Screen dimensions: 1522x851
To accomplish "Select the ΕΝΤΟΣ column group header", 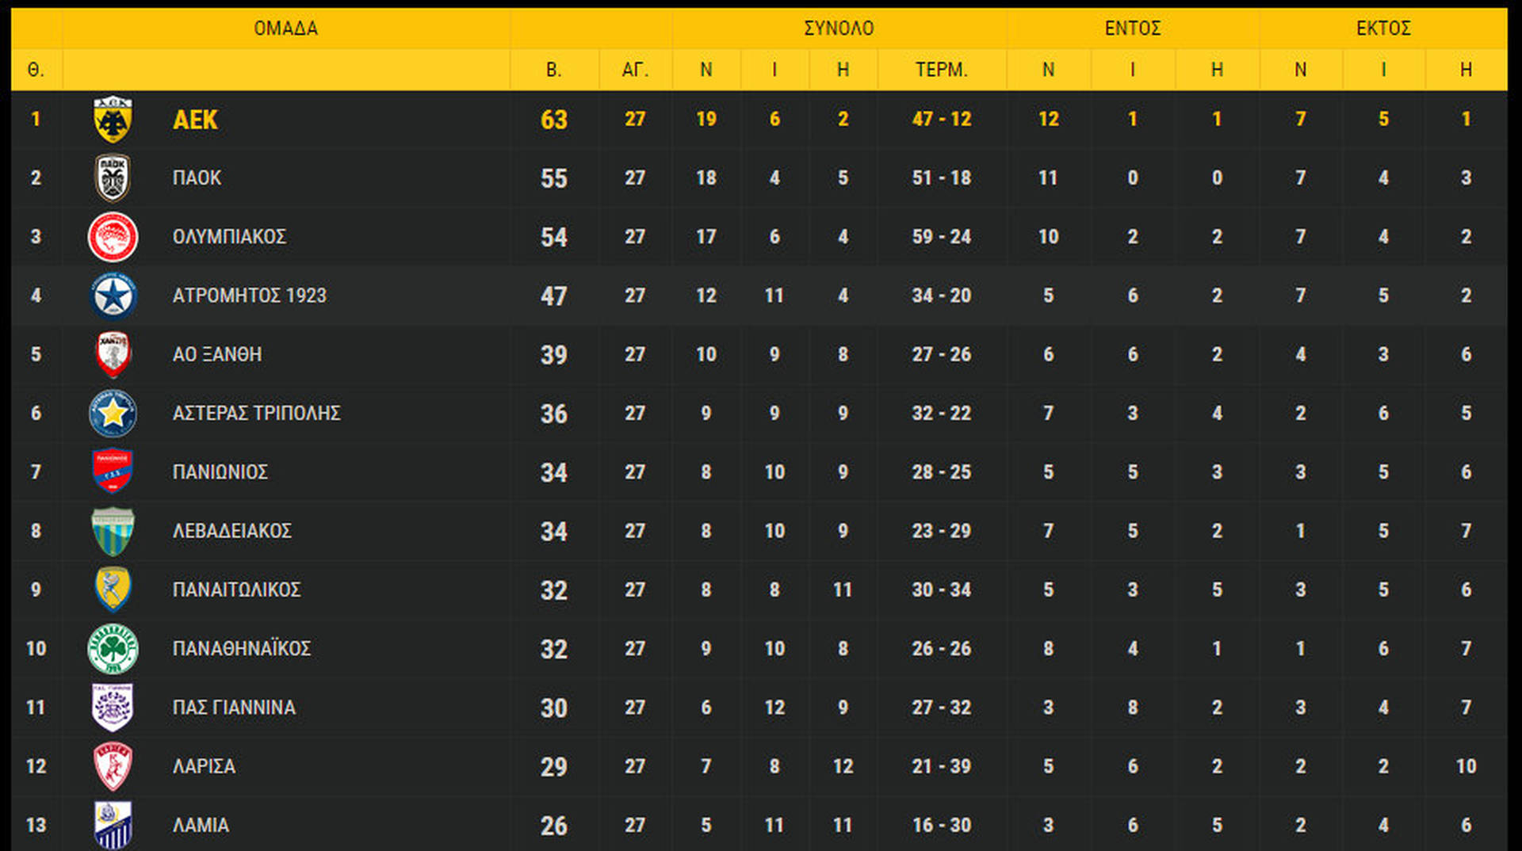I will point(1132,29).
